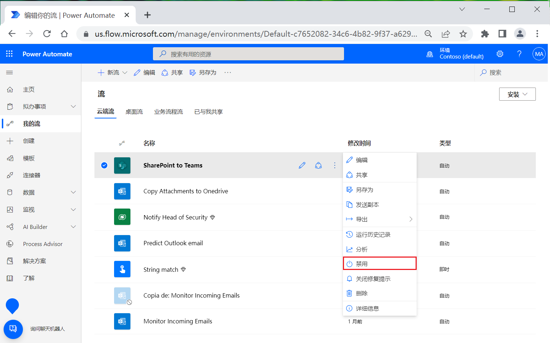The height and width of the screenshot is (343, 550).
Task: Click the environment globe icon
Action: tap(430, 54)
